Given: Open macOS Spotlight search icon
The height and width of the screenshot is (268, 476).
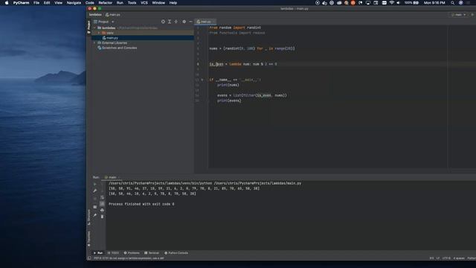Looking at the screenshot, I should (x=453, y=3).
